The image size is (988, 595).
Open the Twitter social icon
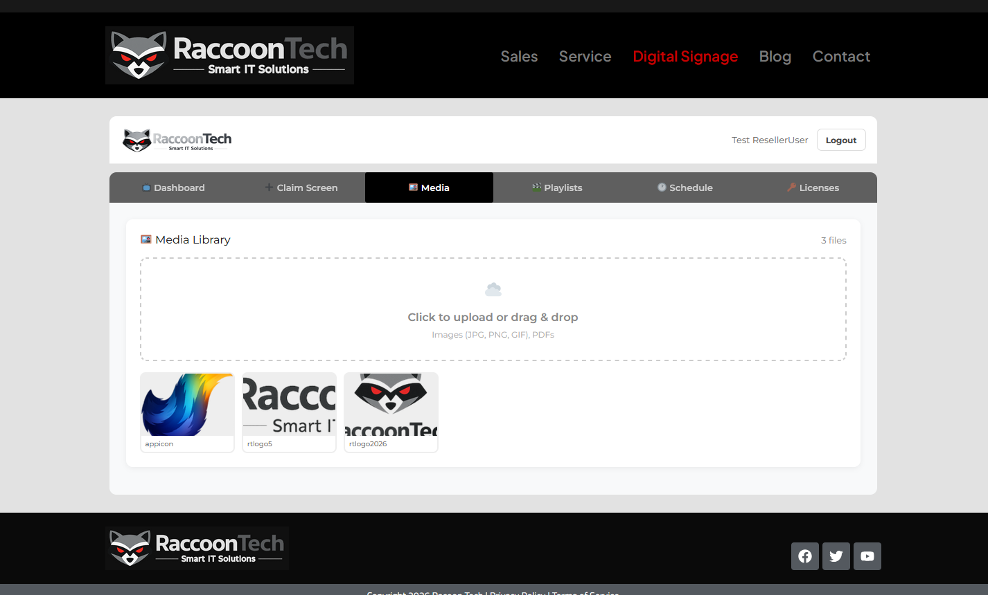(836, 556)
